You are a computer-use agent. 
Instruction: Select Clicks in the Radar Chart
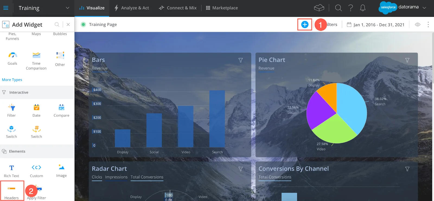(x=97, y=177)
